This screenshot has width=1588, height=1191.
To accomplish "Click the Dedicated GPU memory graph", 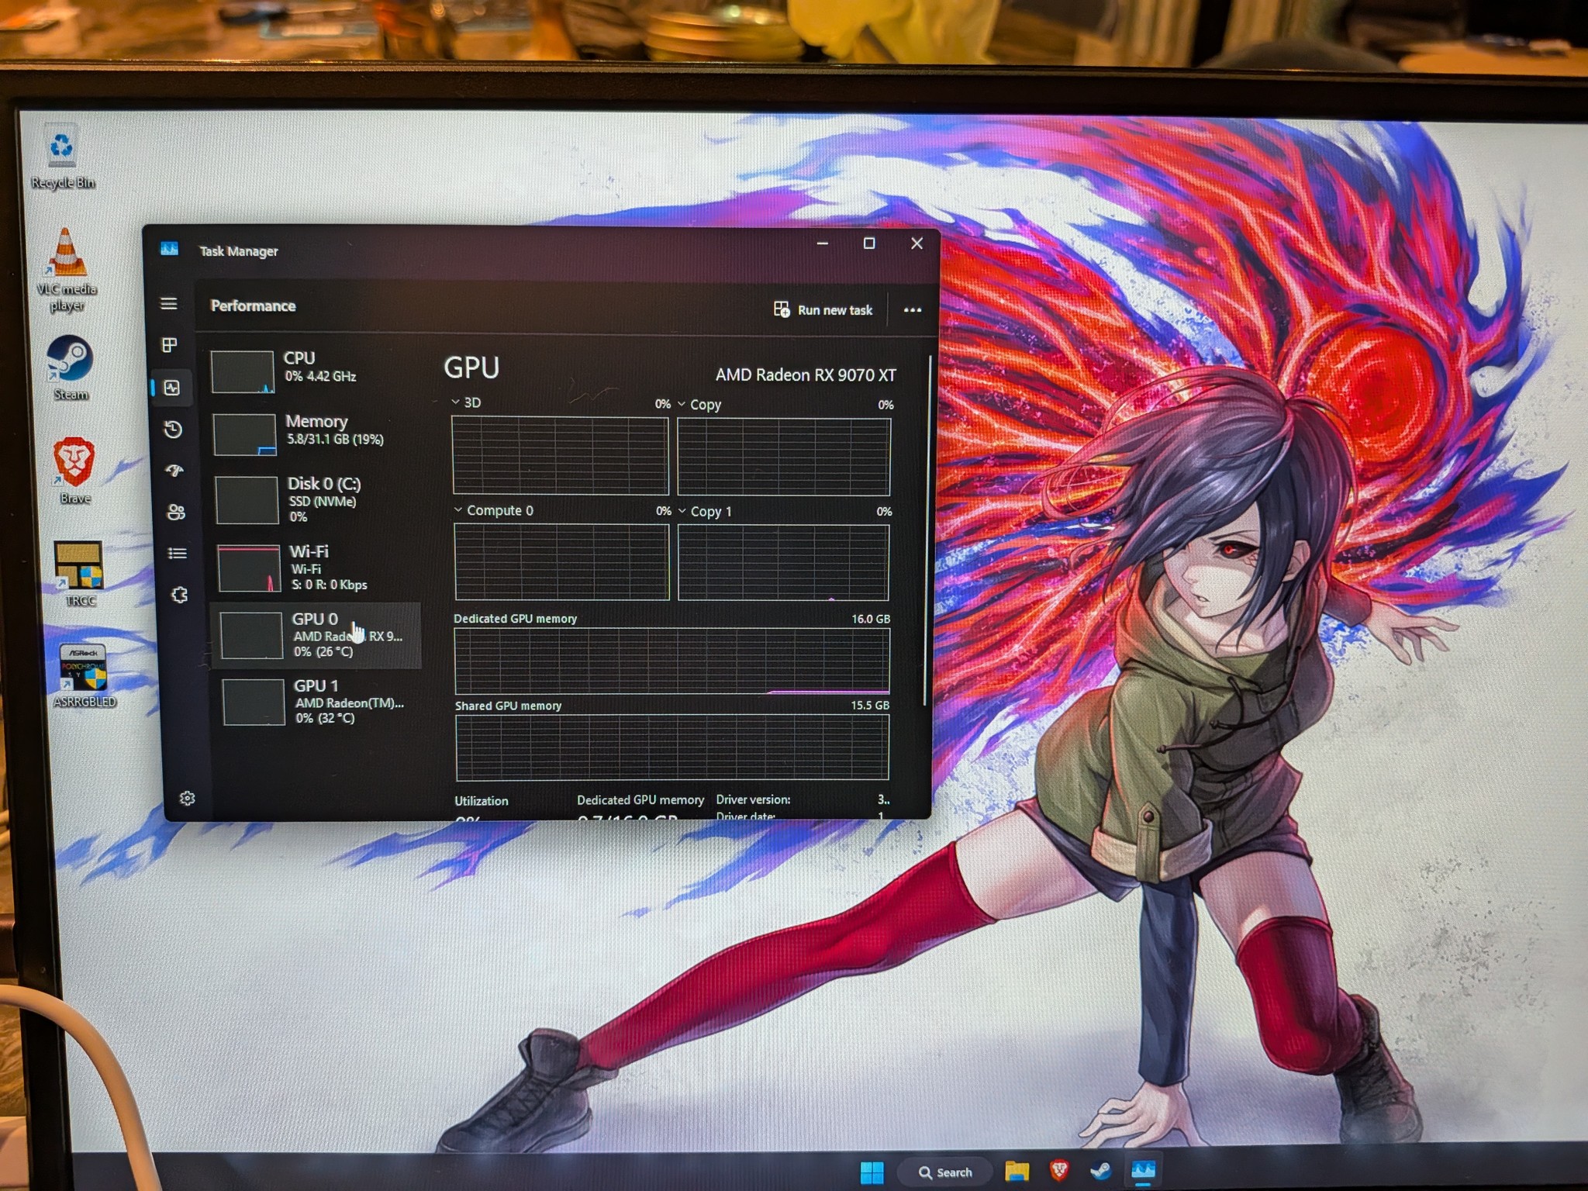I will point(671,661).
